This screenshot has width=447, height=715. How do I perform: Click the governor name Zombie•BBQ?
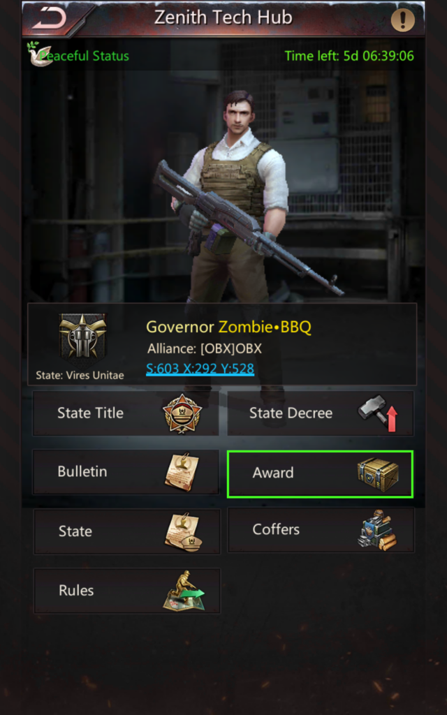(265, 327)
